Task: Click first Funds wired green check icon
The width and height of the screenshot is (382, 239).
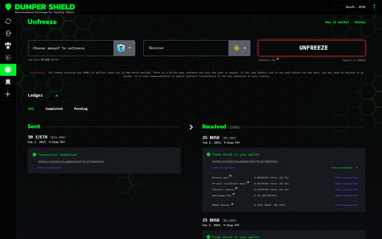Action: [208, 155]
